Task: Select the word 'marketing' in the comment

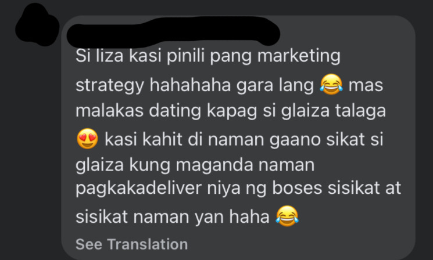Action: (299, 56)
